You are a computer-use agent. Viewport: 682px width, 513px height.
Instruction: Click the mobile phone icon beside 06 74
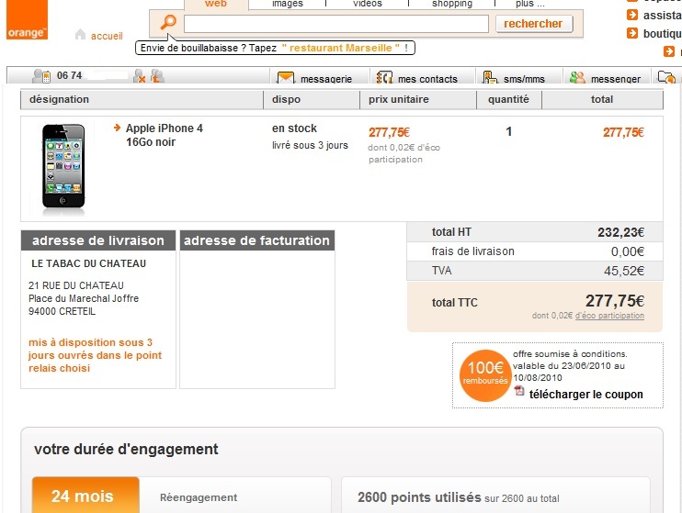point(42,76)
